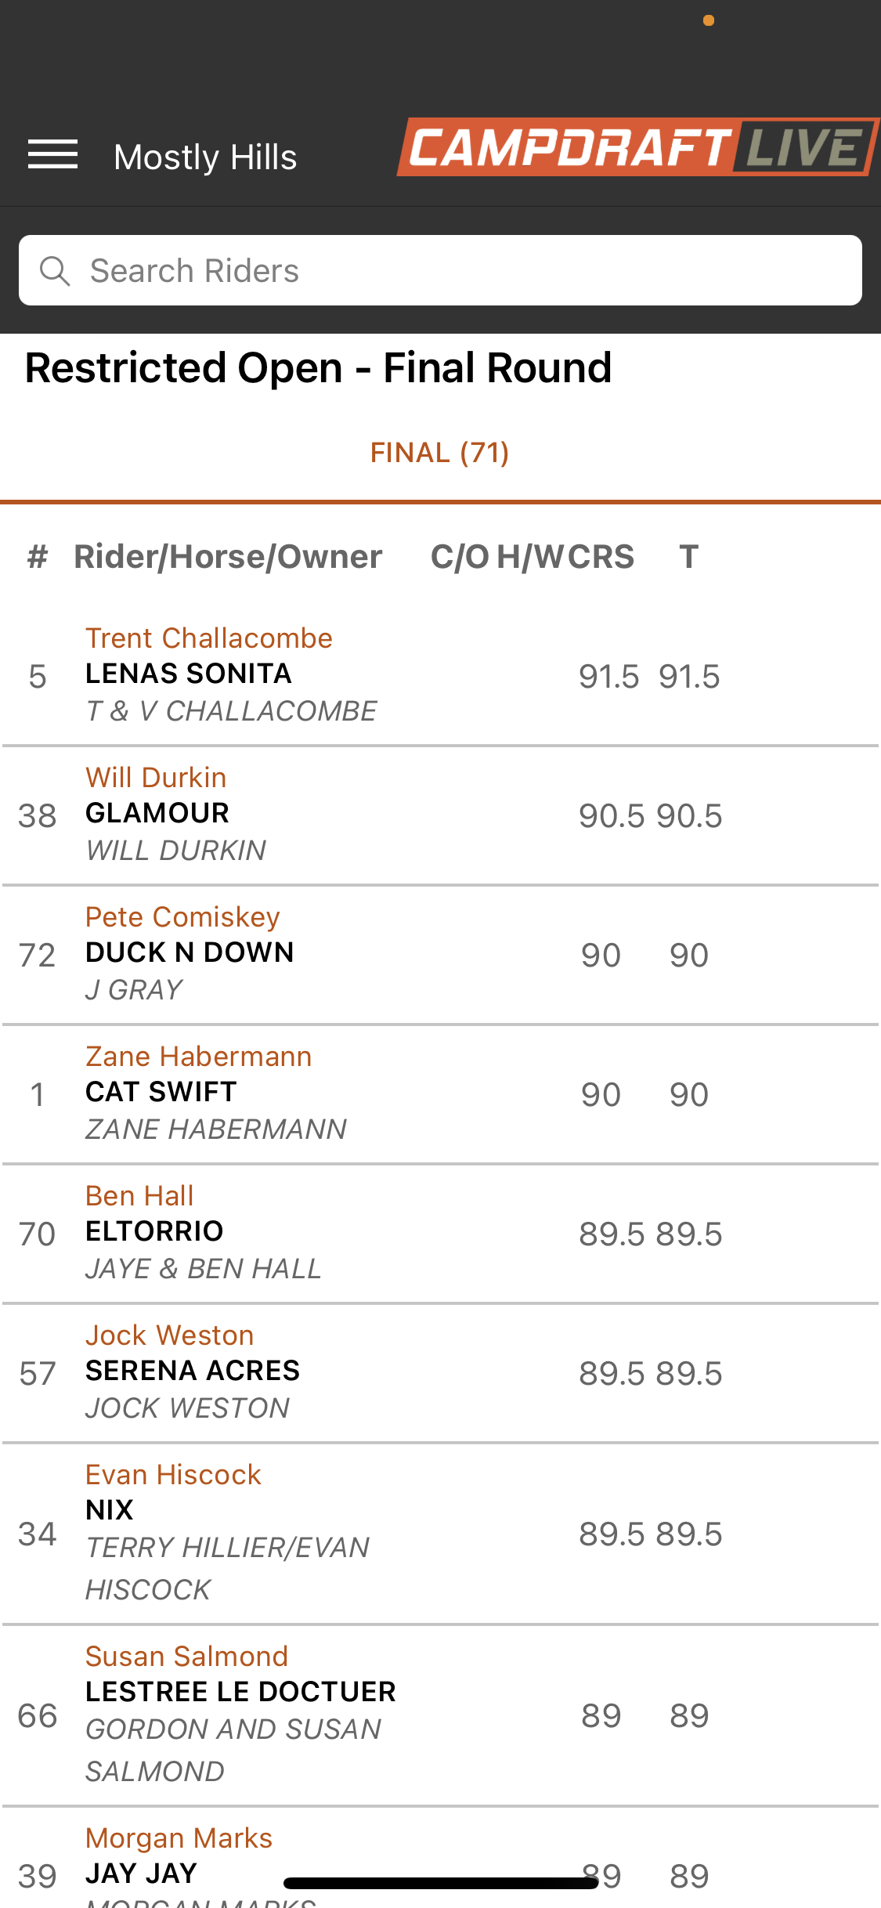
Task: Select Susan Salmond rider link
Action: pos(186,1657)
